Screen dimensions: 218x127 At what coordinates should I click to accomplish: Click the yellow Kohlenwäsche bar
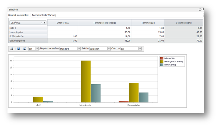134,92
